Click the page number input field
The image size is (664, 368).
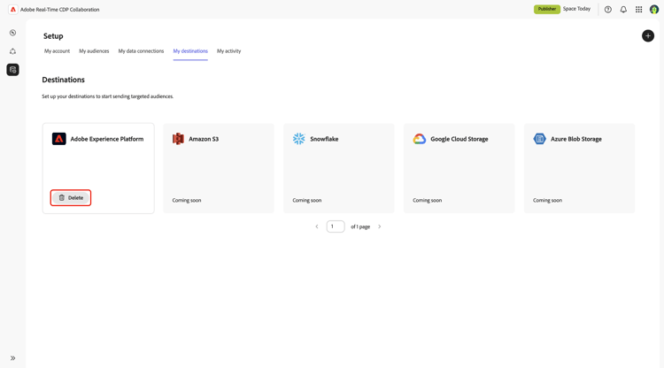pyautogui.click(x=336, y=226)
